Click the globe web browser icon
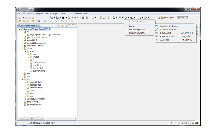Viewport: 212px width, 132px height. pos(39,21)
